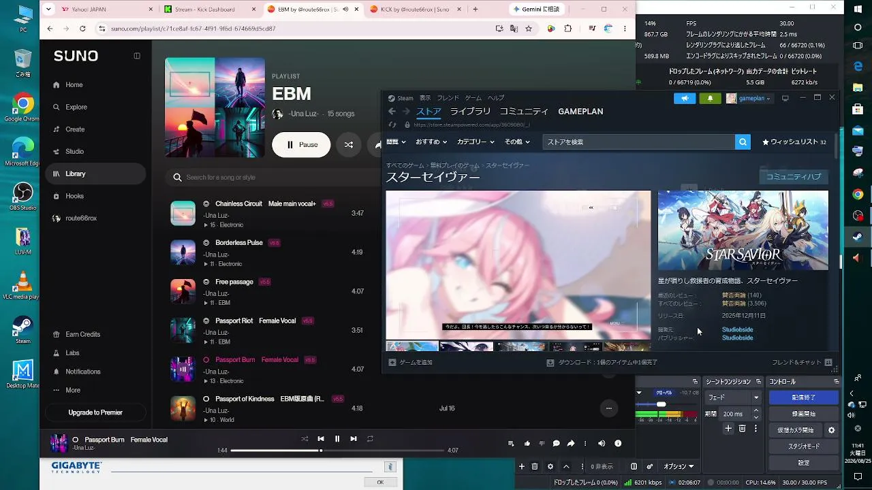Collapse the Suno sidebar
Screen dimensions: 872x490
click(x=137, y=56)
